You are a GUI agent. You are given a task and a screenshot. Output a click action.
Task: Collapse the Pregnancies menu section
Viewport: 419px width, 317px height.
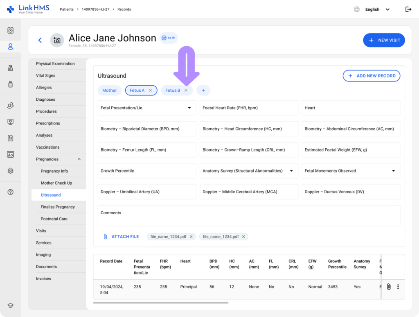pos(79,159)
